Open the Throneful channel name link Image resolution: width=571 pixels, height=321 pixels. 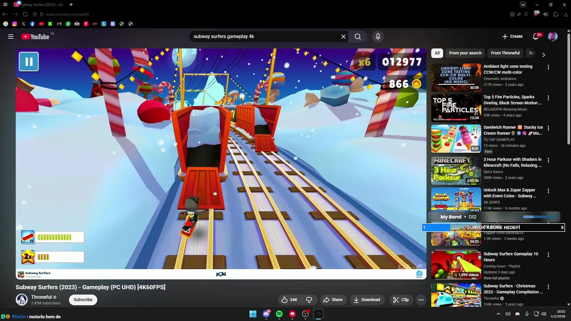pos(41,297)
